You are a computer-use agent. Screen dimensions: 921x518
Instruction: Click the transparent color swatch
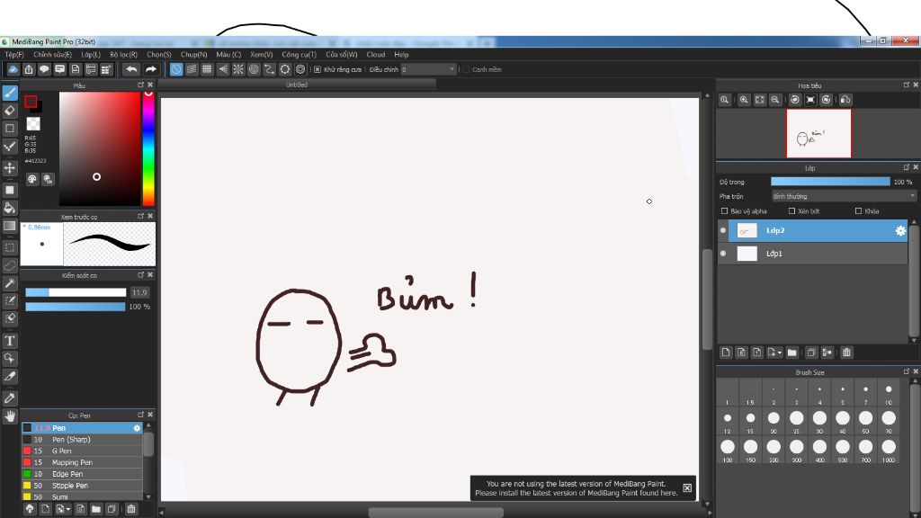(33, 124)
